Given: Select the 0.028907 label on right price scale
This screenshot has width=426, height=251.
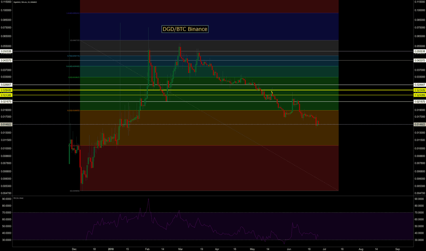Looking at the screenshot, I should (x=420, y=85).
